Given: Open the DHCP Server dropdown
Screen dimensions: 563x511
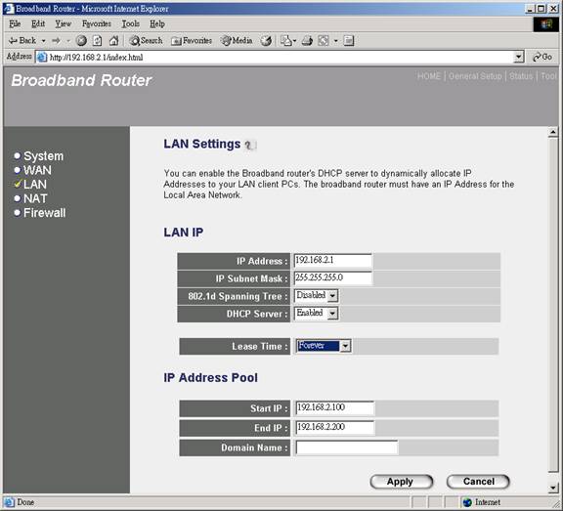Looking at the screenshot, I should coord(317,314).
